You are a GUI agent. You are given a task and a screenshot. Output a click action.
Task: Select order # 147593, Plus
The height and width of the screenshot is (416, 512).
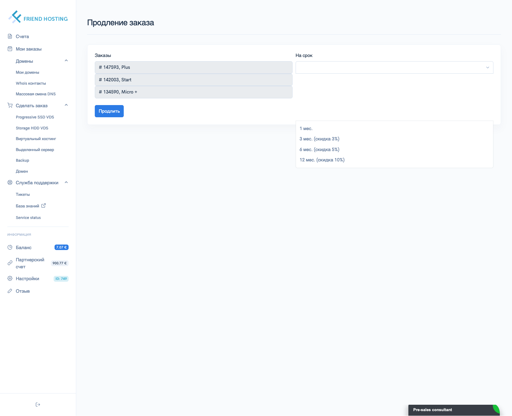(x=194, y=67)
